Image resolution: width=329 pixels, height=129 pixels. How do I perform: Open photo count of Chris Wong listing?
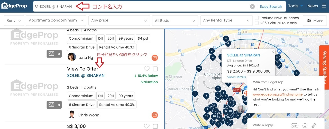54,104
